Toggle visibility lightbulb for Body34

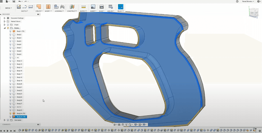pyautogui.click(x=10, y=113)
